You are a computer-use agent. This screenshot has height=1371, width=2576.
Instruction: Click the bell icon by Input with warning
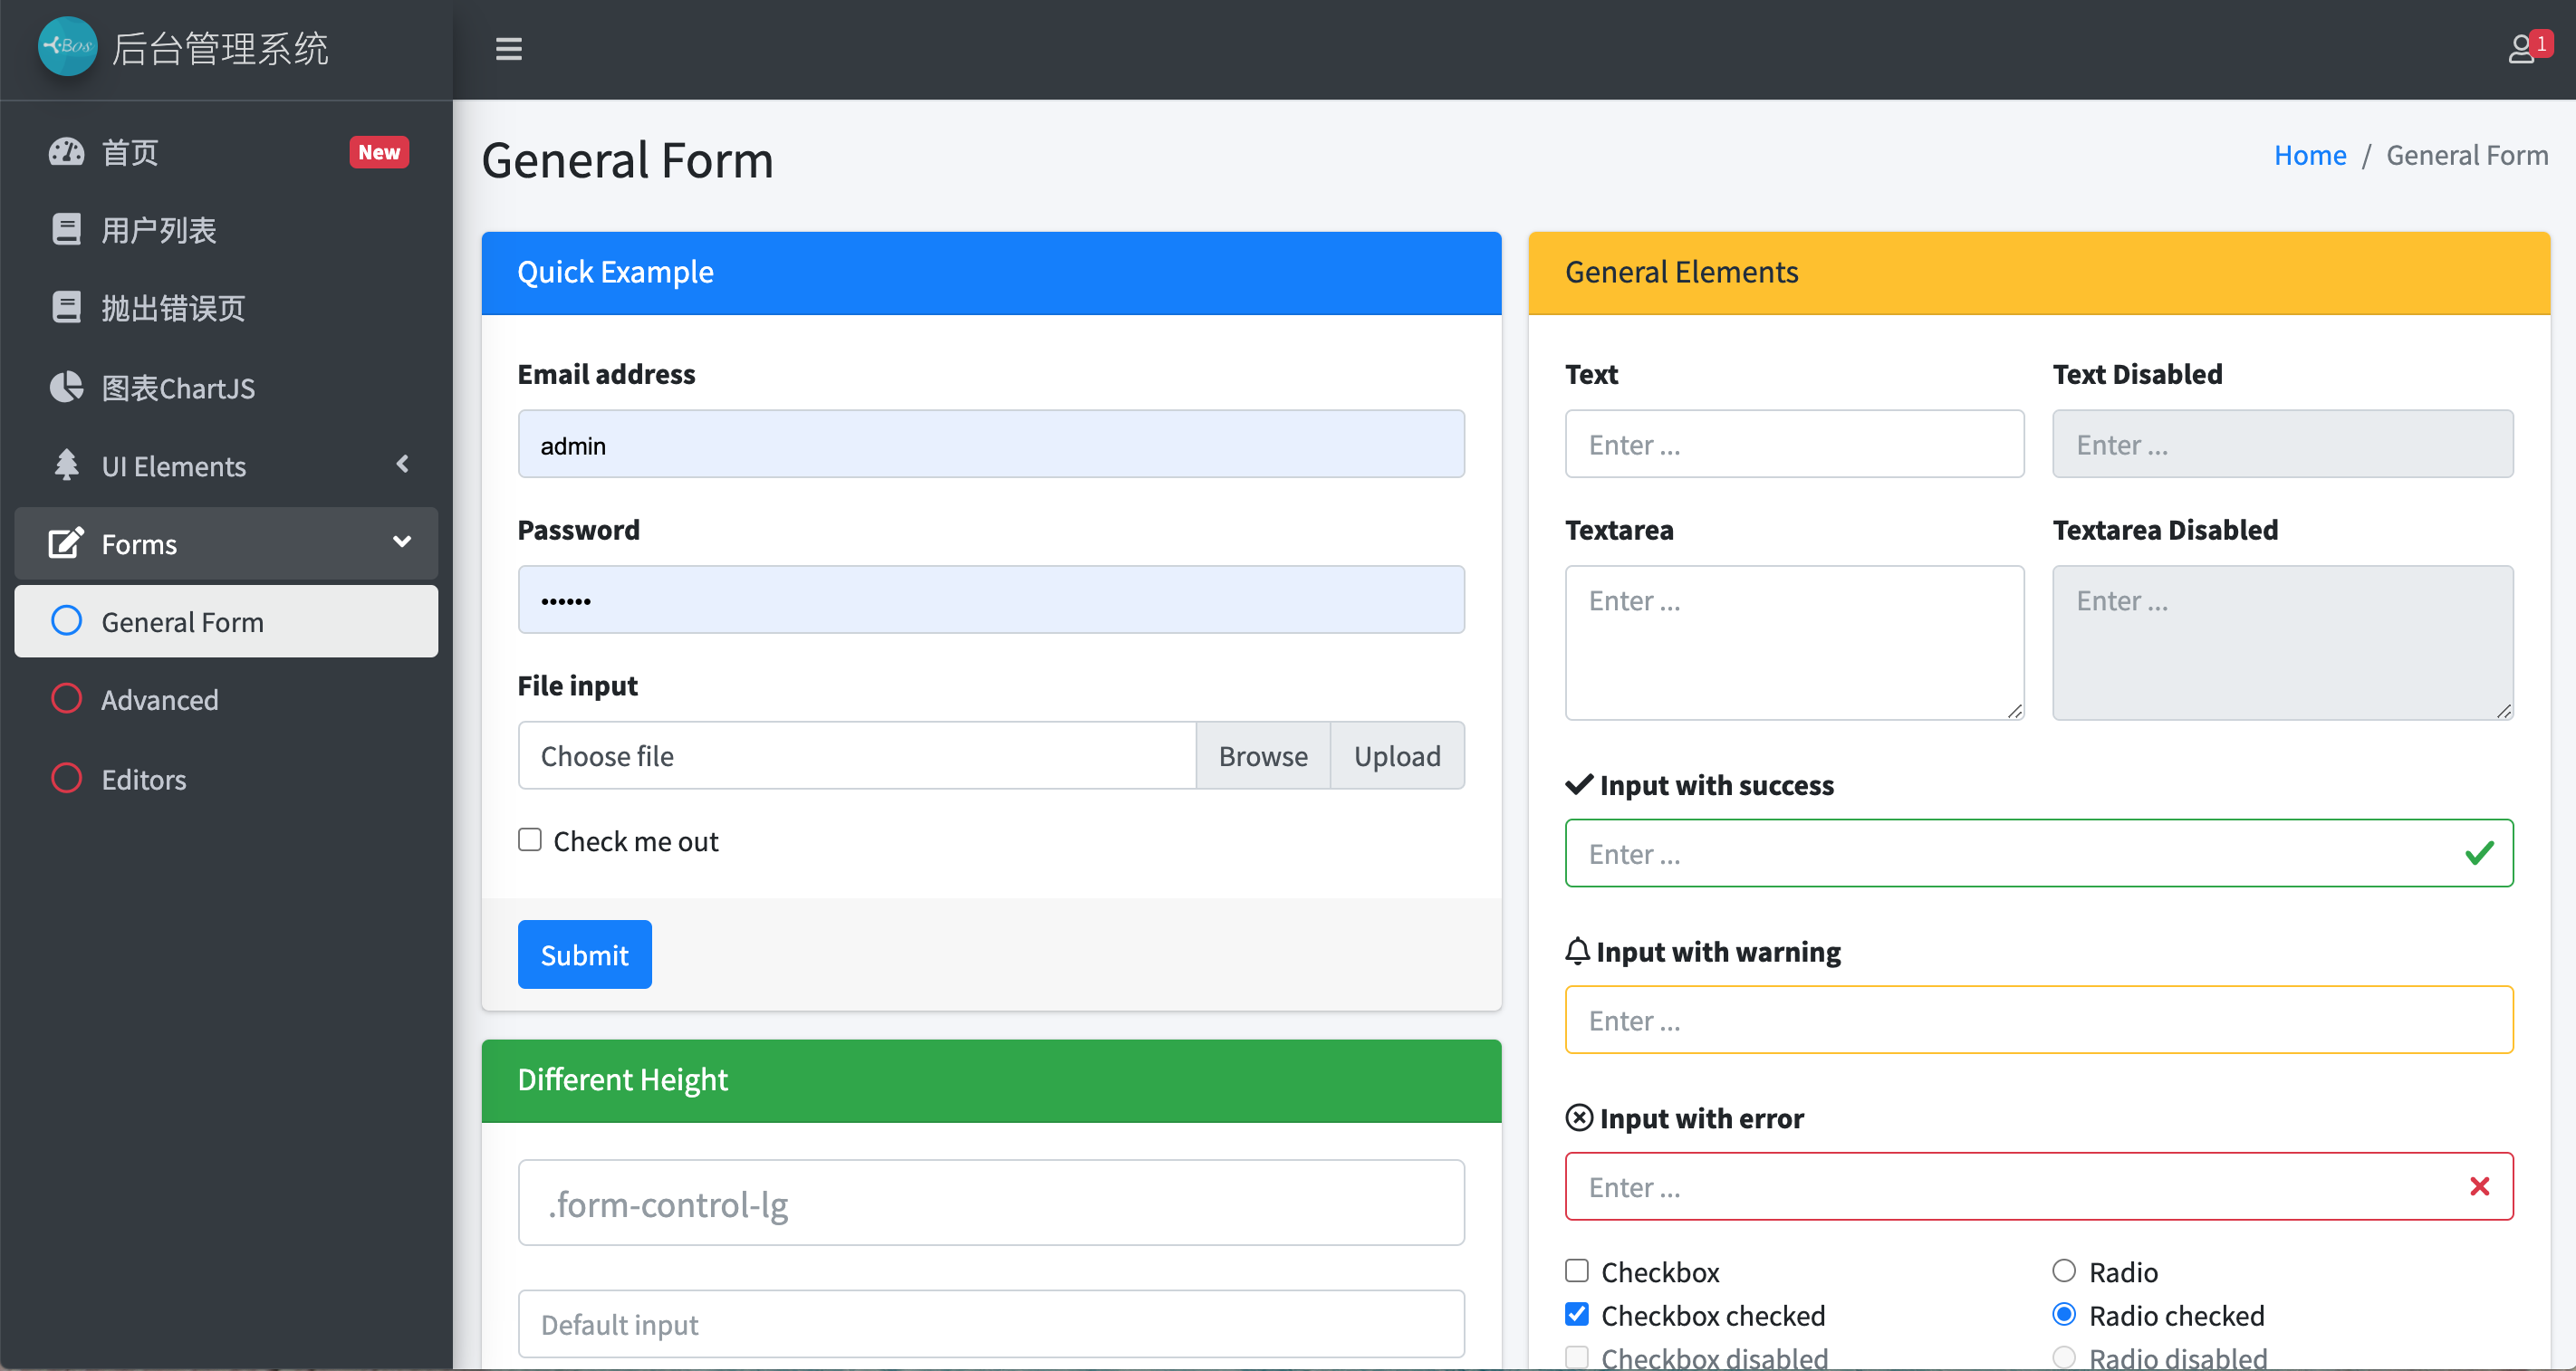tap(1577, 951)
